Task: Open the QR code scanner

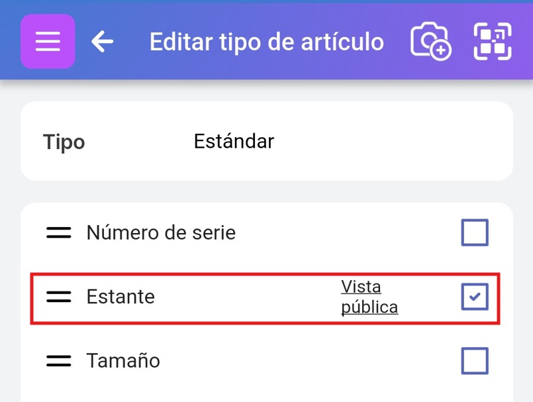Action: [493, 42]
